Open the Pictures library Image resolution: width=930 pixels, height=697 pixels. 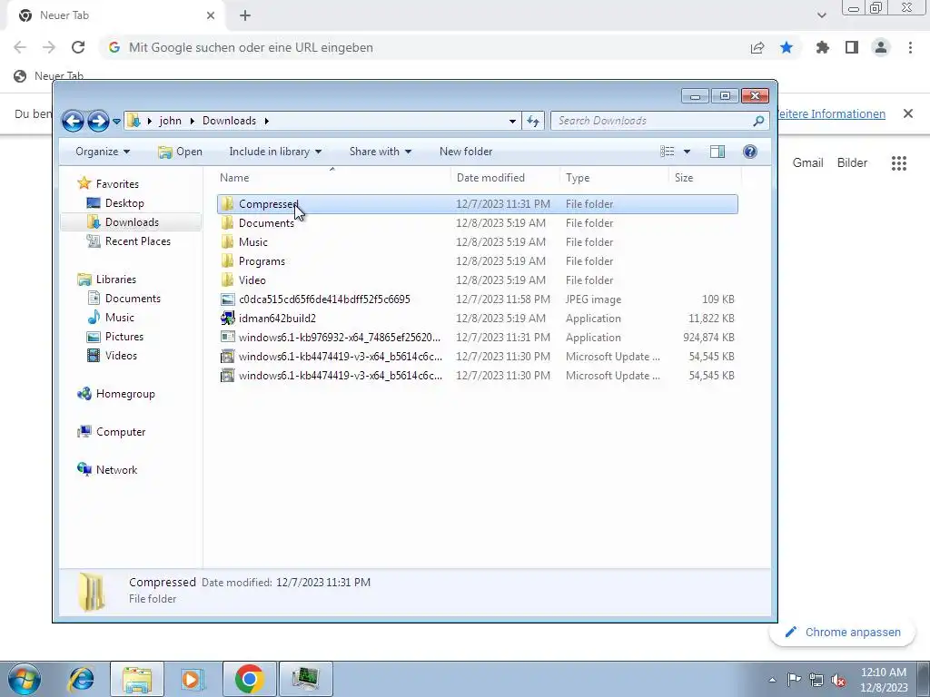coord(124,337)
